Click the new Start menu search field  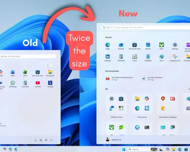point(146,28)
